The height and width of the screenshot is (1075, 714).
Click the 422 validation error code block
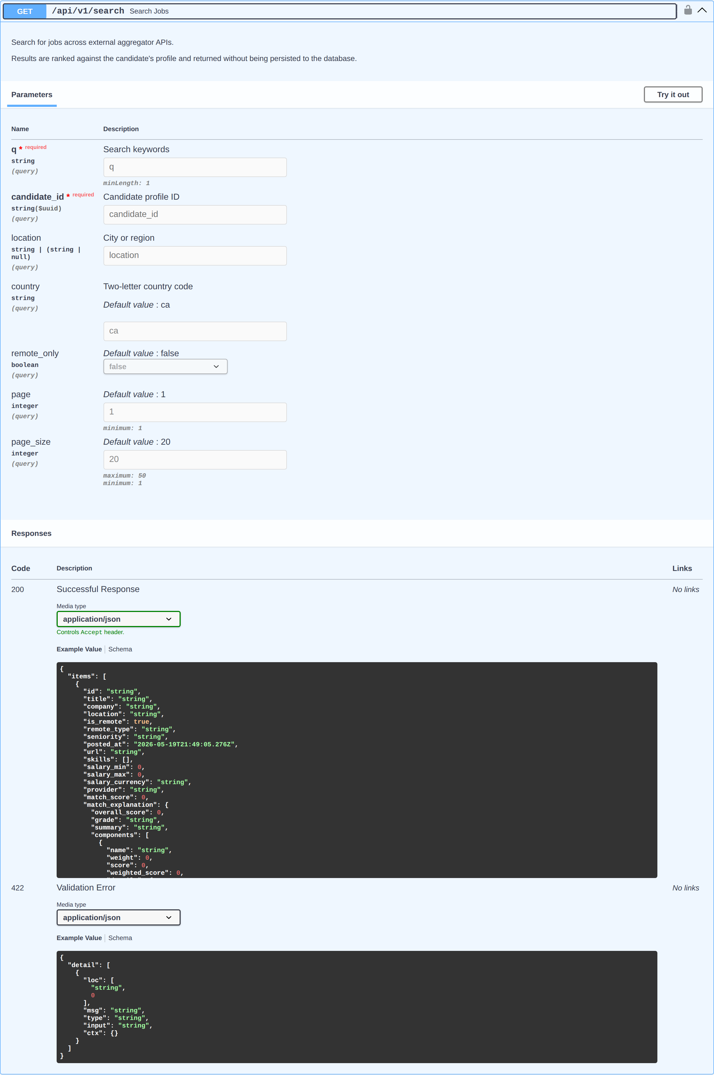pos(356,1007)
